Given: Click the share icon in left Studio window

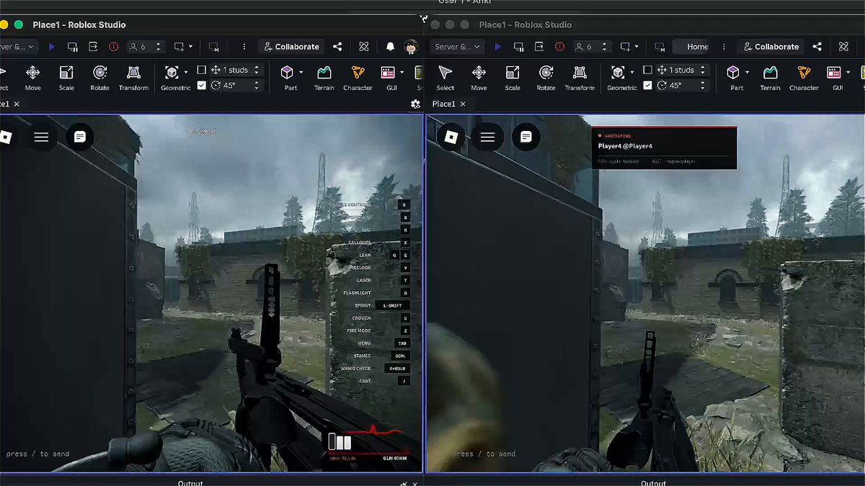Looking at the screenshot, I should tap(337, 47).
